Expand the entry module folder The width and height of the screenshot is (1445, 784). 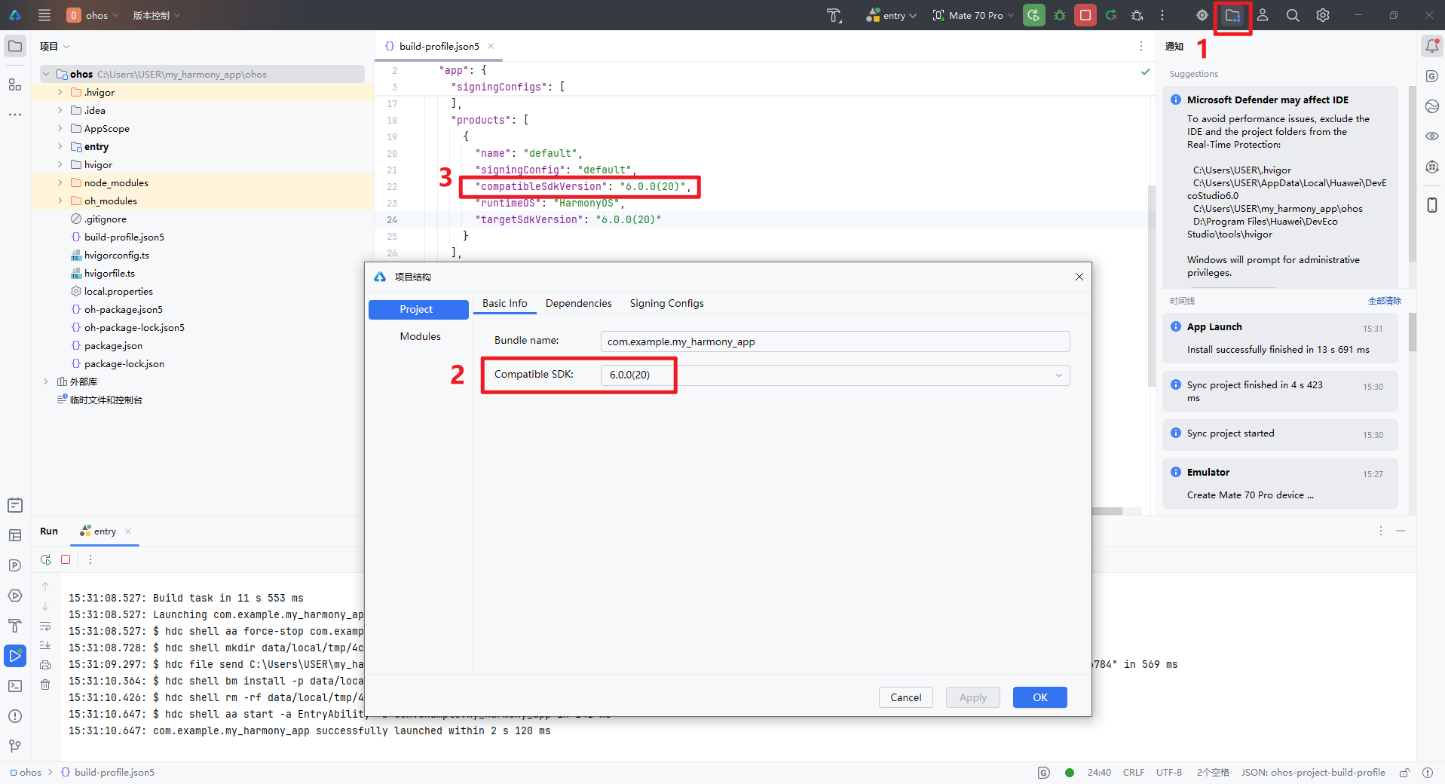pos(60,146)
